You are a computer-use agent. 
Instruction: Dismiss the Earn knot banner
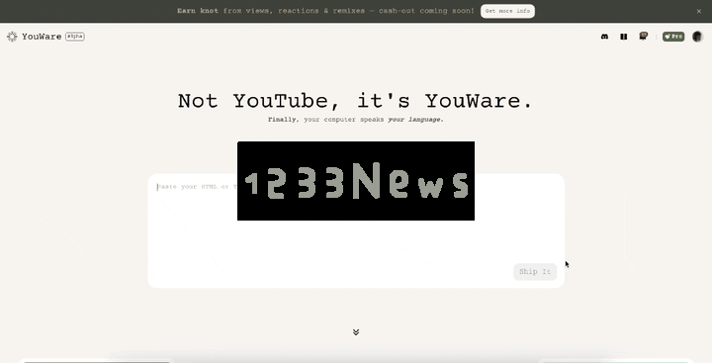point(699,11)
